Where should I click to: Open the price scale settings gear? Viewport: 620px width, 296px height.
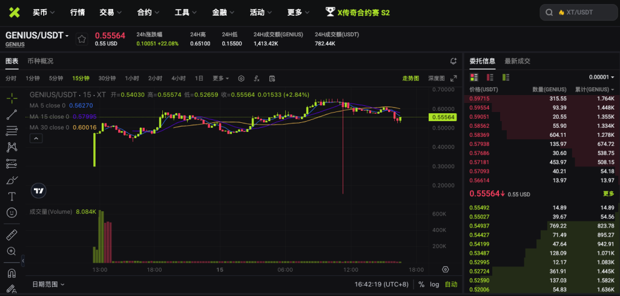coord(446,269)
